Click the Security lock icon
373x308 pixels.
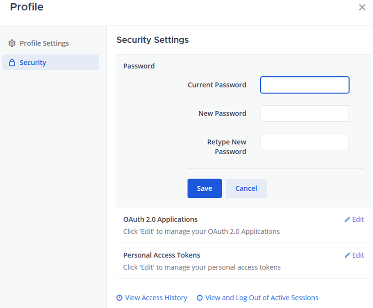(x=12, y=63)
